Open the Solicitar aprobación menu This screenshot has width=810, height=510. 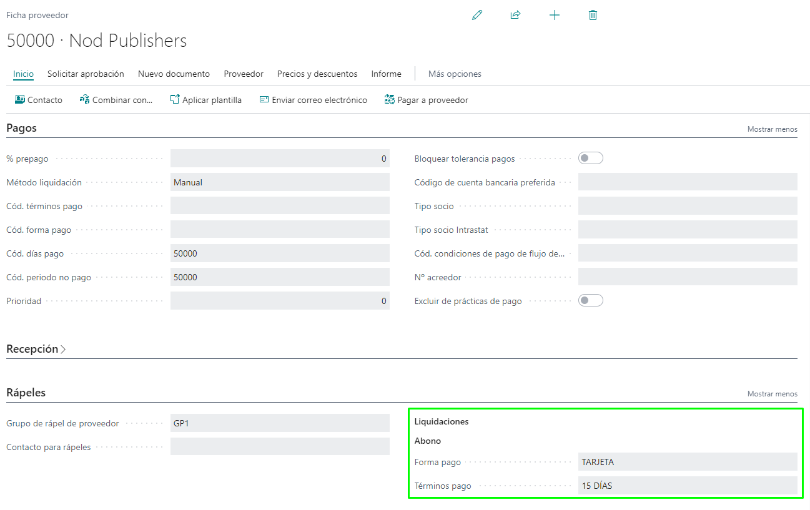pyautogui.click(x=86, y=74)
